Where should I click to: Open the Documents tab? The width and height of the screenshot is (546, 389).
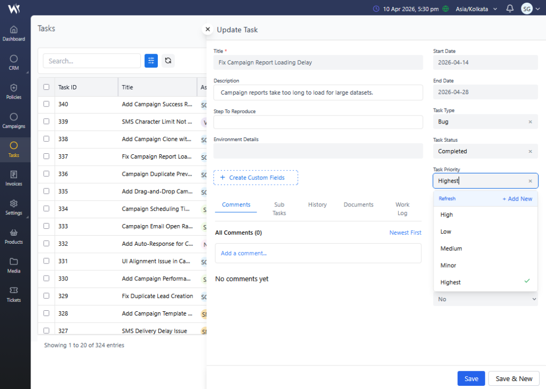click(358, 205)
